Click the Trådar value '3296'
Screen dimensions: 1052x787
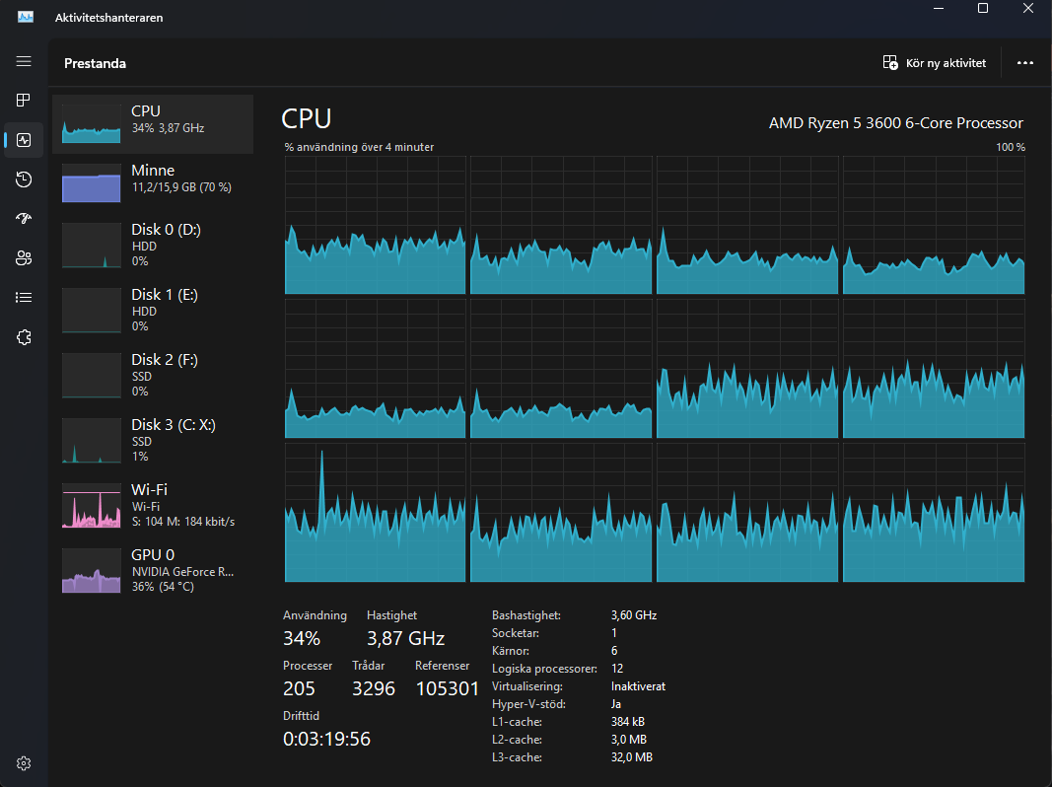373,688
